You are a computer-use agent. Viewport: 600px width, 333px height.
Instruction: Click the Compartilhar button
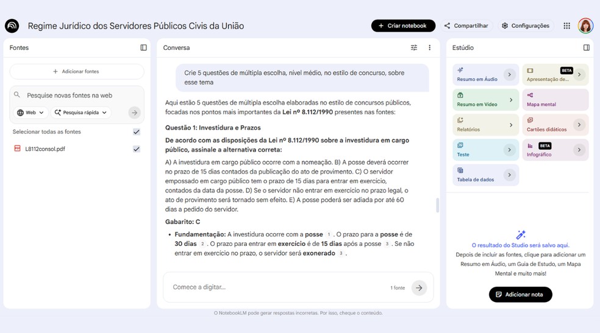(466, 26)
